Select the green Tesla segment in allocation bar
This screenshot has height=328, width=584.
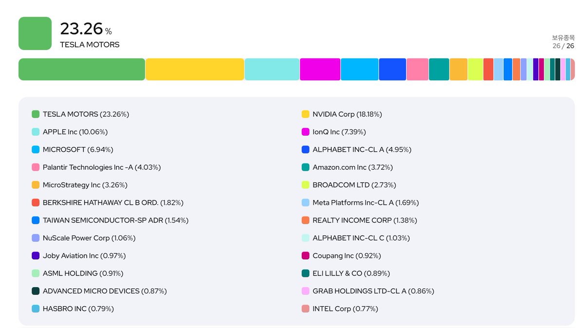(x=82, y=69)
